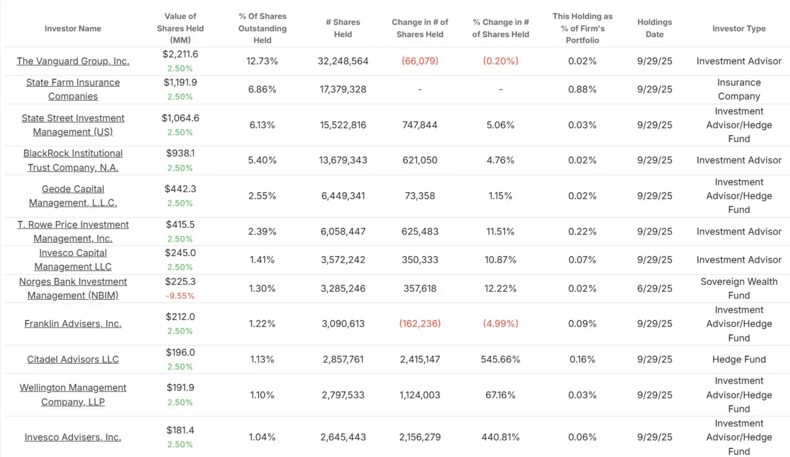Sort by Investor Name column header
This screenshot has width=790, height=457.
[73, 29]
